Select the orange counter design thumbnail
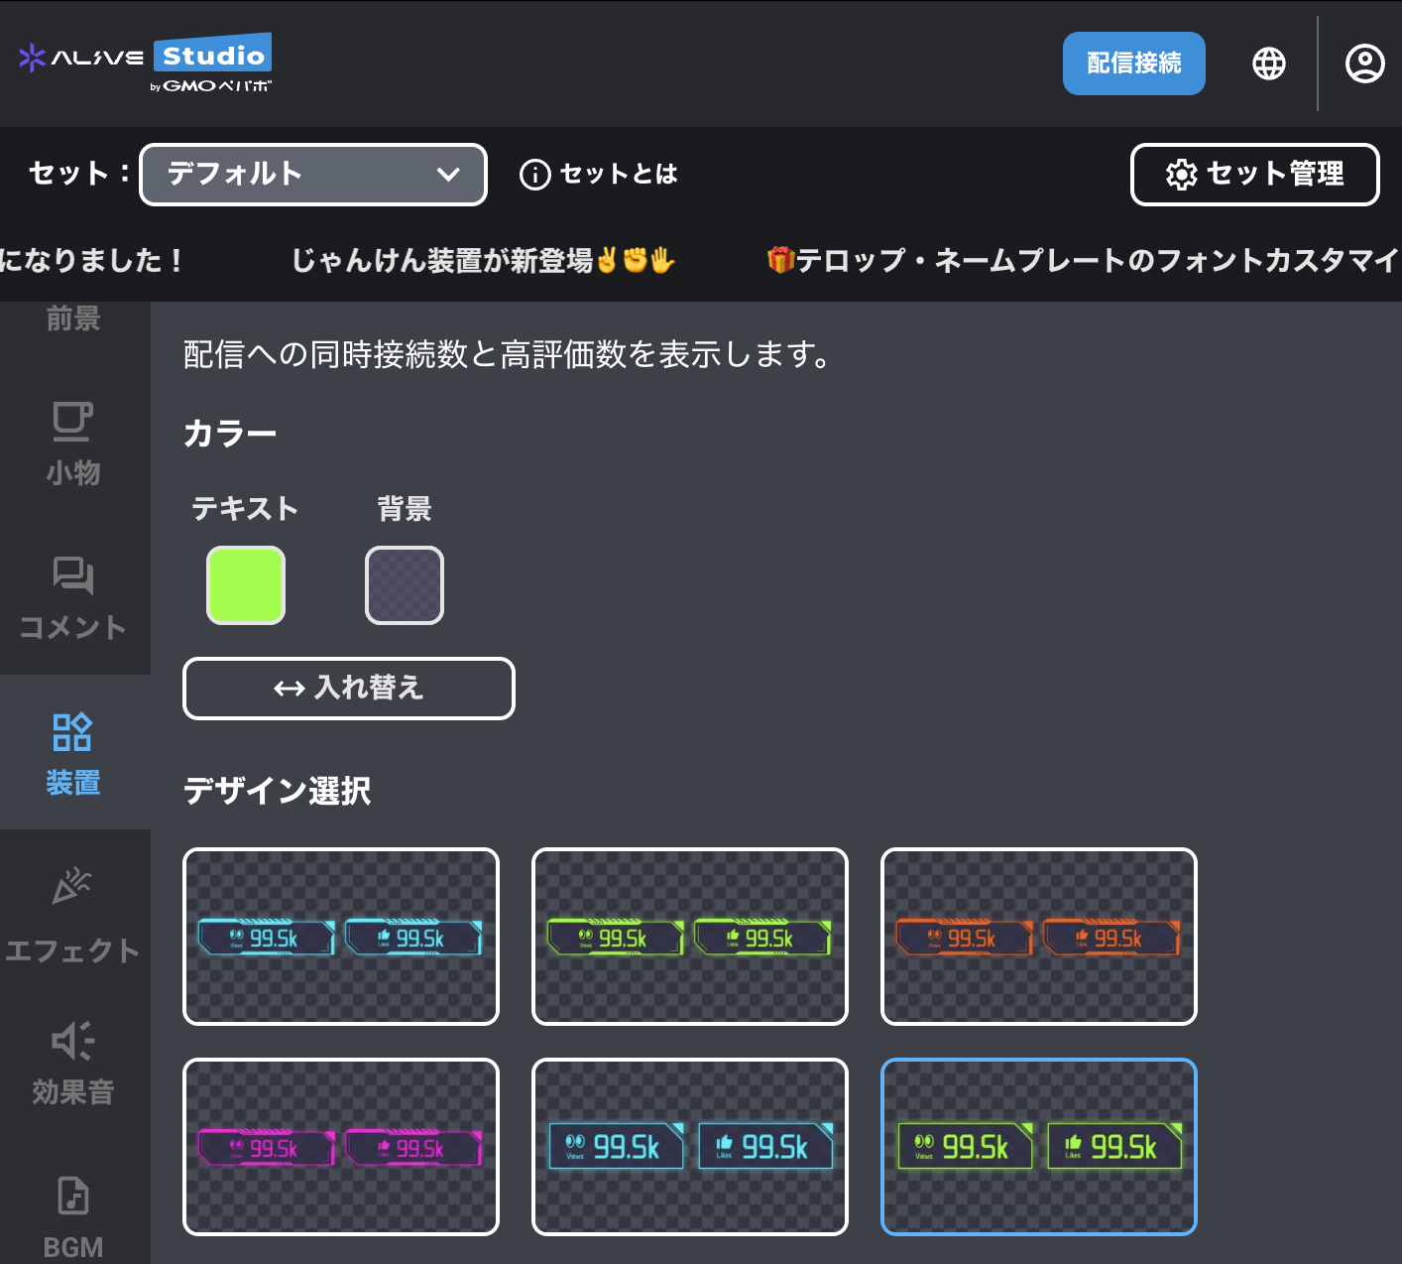The width and height of the screenshot is (1402, 1264). pos(1038,937)
